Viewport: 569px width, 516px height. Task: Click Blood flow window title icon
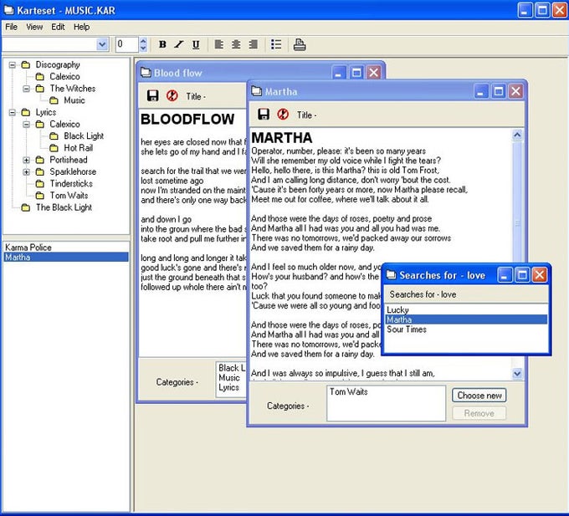coord(146,72)
